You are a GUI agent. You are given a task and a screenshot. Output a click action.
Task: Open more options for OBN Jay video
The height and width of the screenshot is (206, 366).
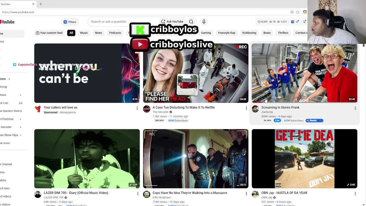click(355, 194)
